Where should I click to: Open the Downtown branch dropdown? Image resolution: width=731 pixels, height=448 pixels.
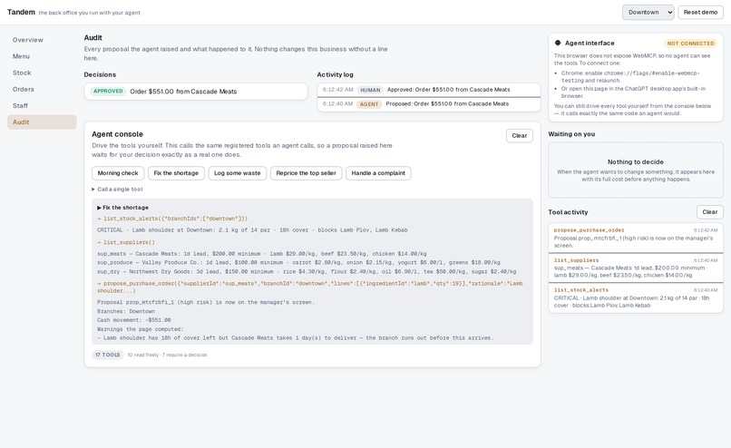pyautogui.click(x=648, y=12)
